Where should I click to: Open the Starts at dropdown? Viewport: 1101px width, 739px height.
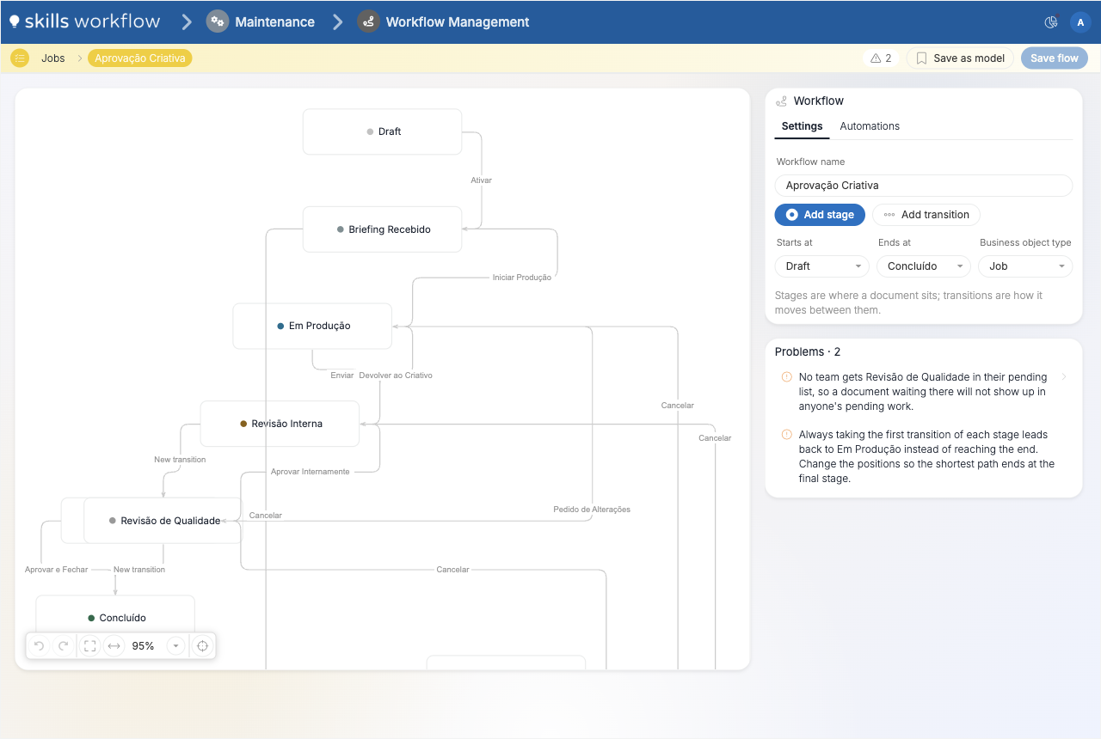pyautogui.click(x=821, y=266)
